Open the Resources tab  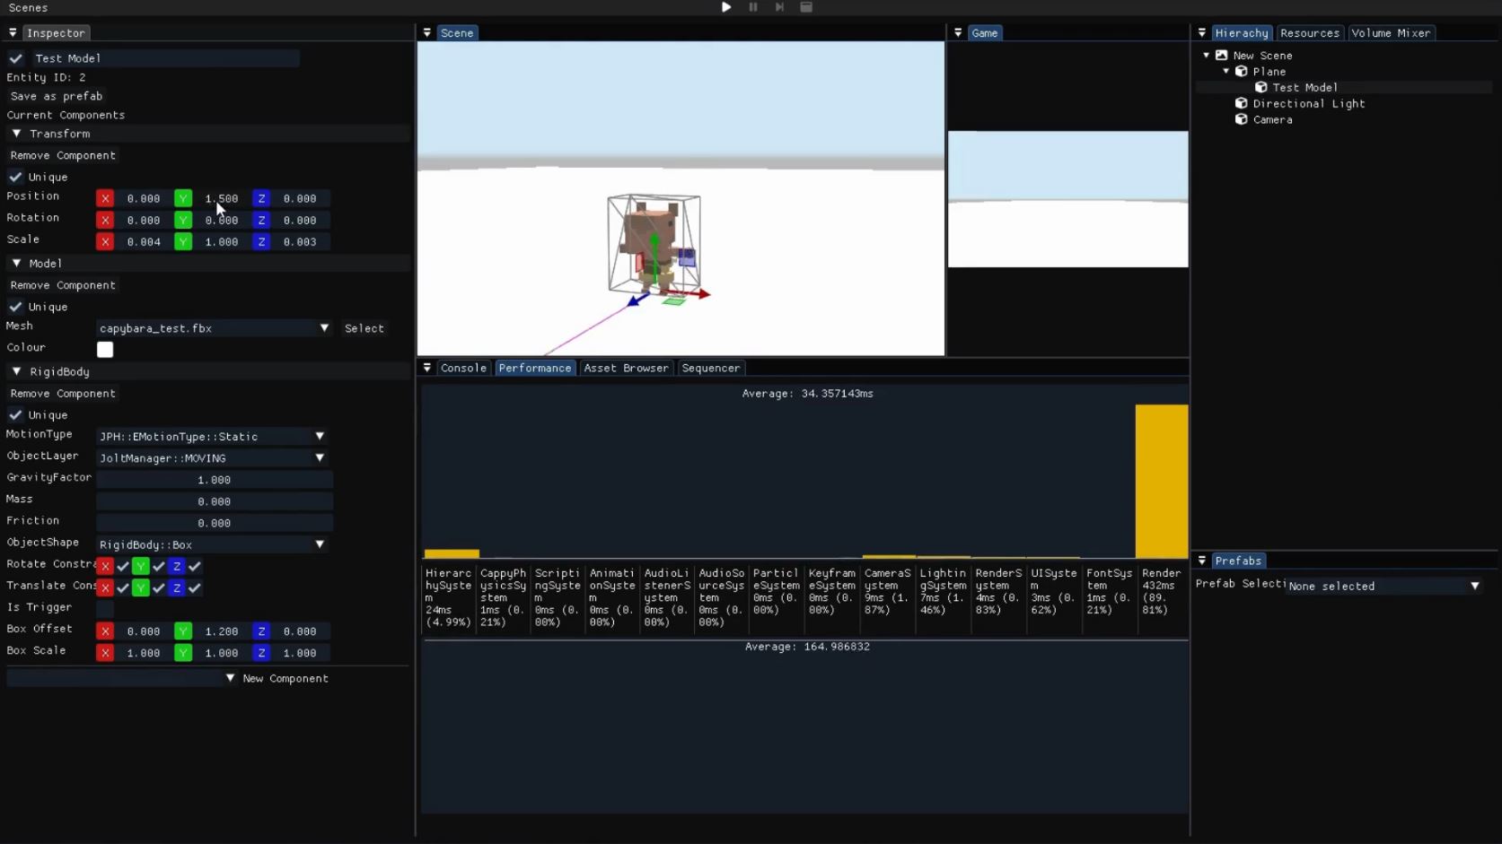[1309, 33]
